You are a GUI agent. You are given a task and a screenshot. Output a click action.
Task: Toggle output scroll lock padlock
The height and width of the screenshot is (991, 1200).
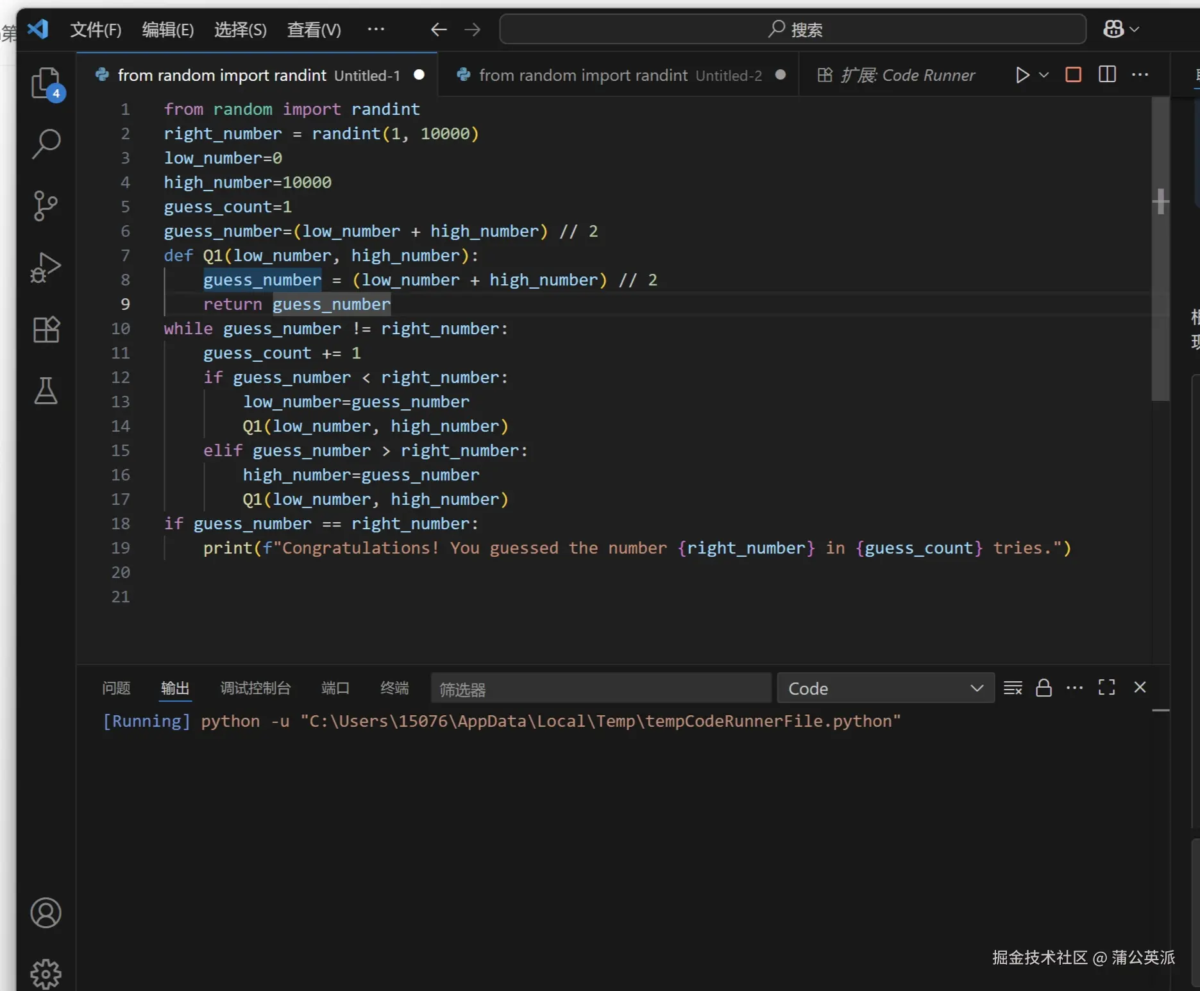pyautogui.click(x=1044, y=688)
